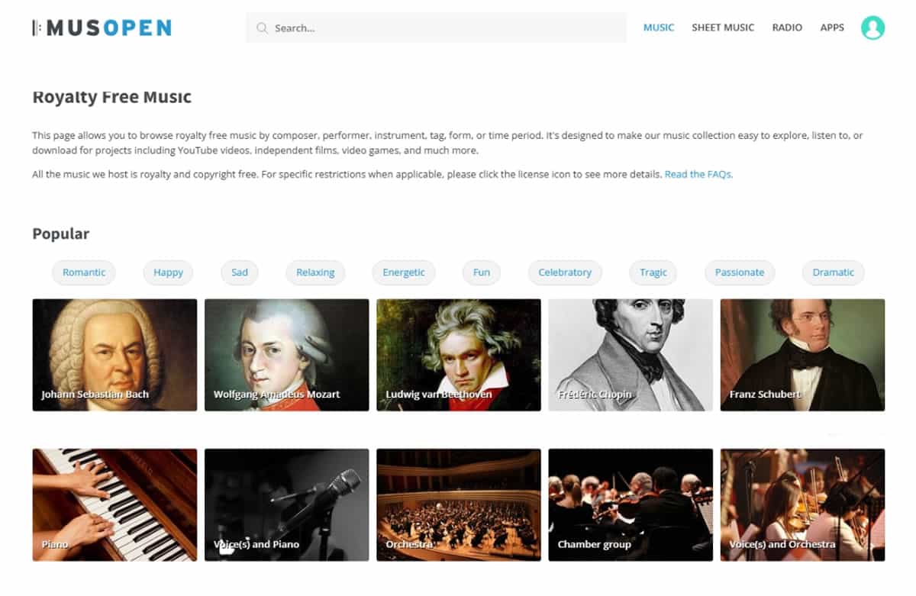916x596 pixels.
Task: Open the Franz Schubert card
Action: (x=802, y=355)
